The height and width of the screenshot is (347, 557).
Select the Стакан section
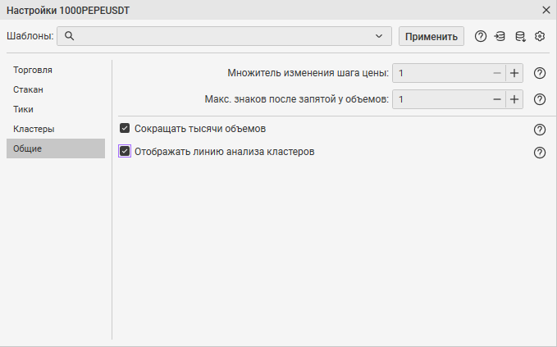click(28, 89)
